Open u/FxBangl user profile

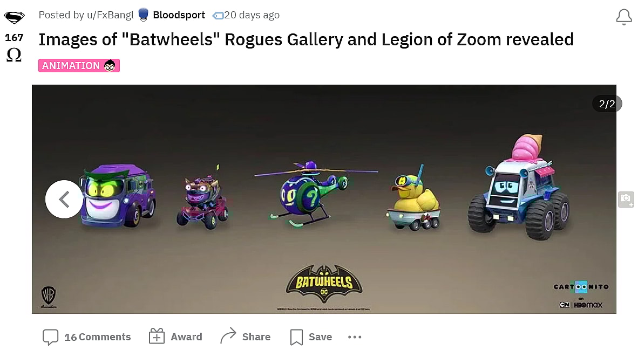point(110,15)
